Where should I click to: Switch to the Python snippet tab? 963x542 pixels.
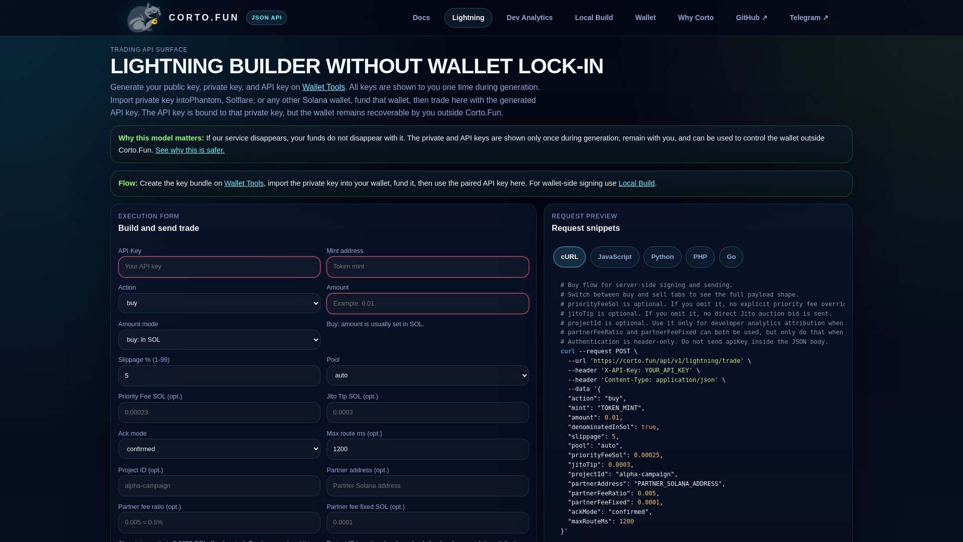tap(662, 257)
